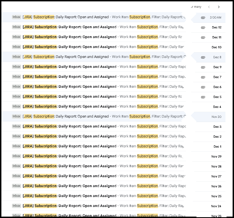This screenshot has height=218, width=234.
Task: Open the JIRA report email from Dec 4
Action: (113, 107)
